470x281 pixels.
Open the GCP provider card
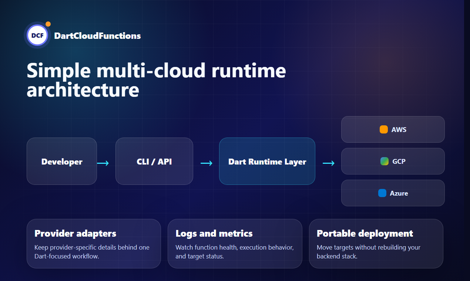[x=393, y=161]
